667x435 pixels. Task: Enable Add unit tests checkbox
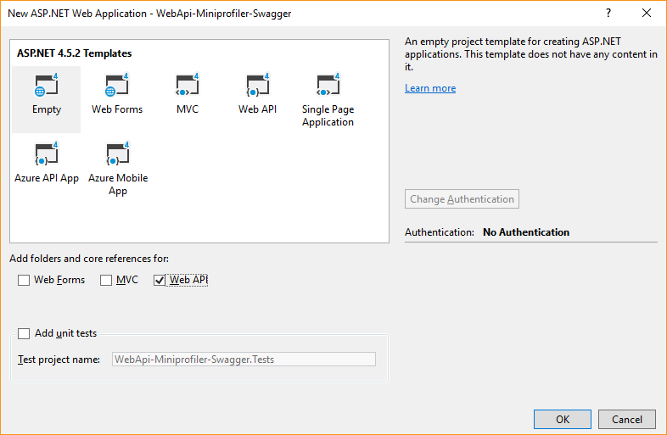24,333
